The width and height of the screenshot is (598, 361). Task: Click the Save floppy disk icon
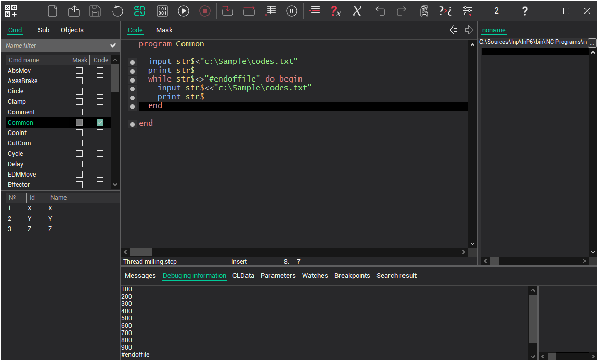pos(95,11)
